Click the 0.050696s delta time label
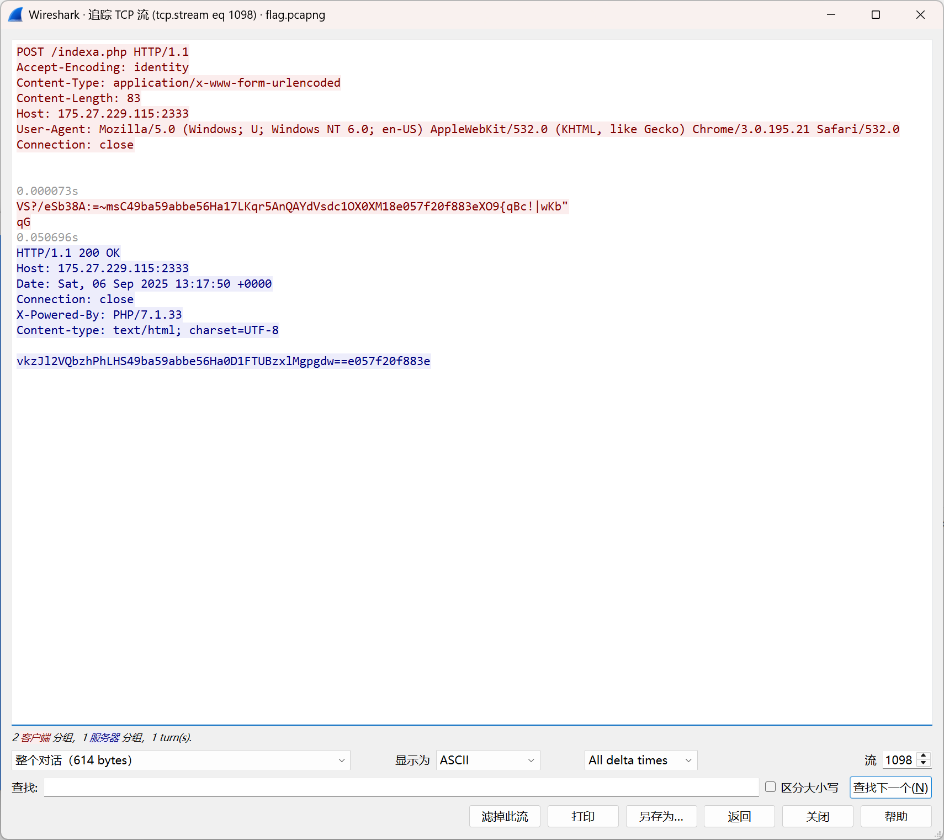This screenshot has width=944, height=840. pyautogui.click(x=47, y=237)
